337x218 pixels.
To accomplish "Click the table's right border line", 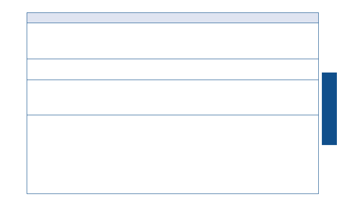I will click(x=318, y=103).
